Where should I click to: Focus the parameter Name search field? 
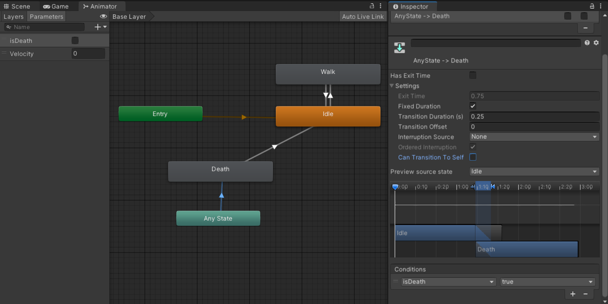coord(44,27)
